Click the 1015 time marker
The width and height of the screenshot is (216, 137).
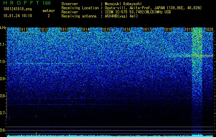(106, 29)
